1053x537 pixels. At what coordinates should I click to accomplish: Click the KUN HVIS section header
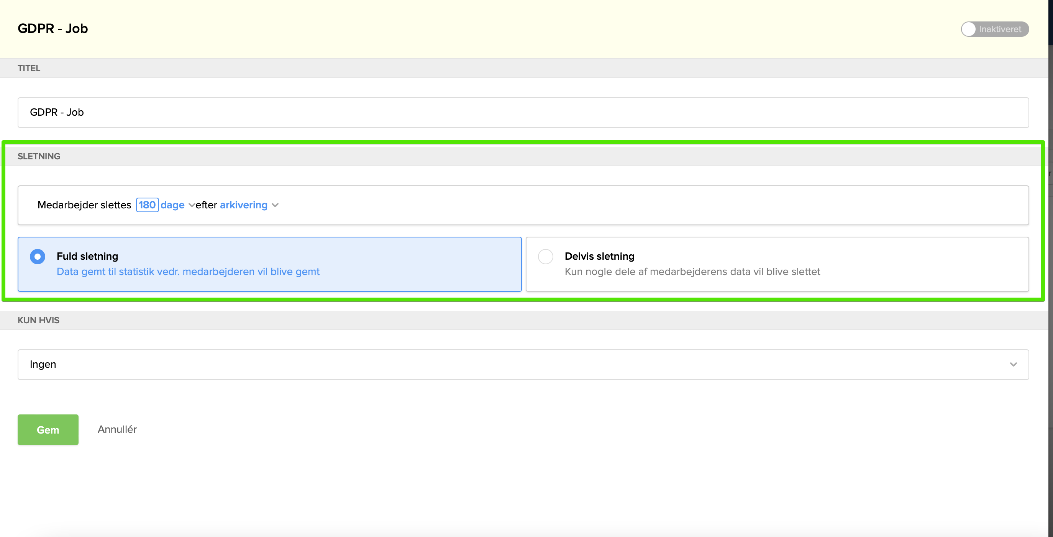pyautogui.click(x=38, y=320)
